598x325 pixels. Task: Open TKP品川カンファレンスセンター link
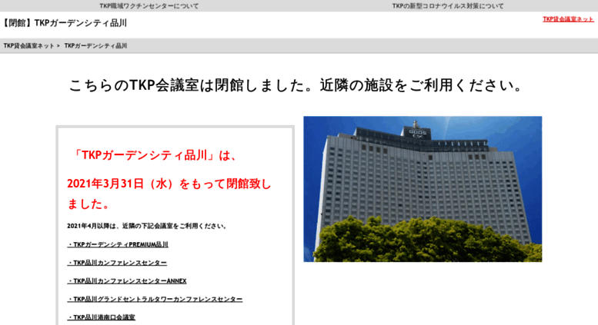[x=117, y=263]
